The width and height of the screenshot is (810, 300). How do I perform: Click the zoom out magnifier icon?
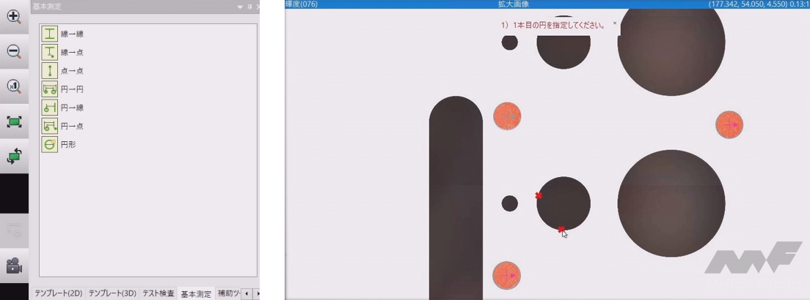click(x=14, y=50)
